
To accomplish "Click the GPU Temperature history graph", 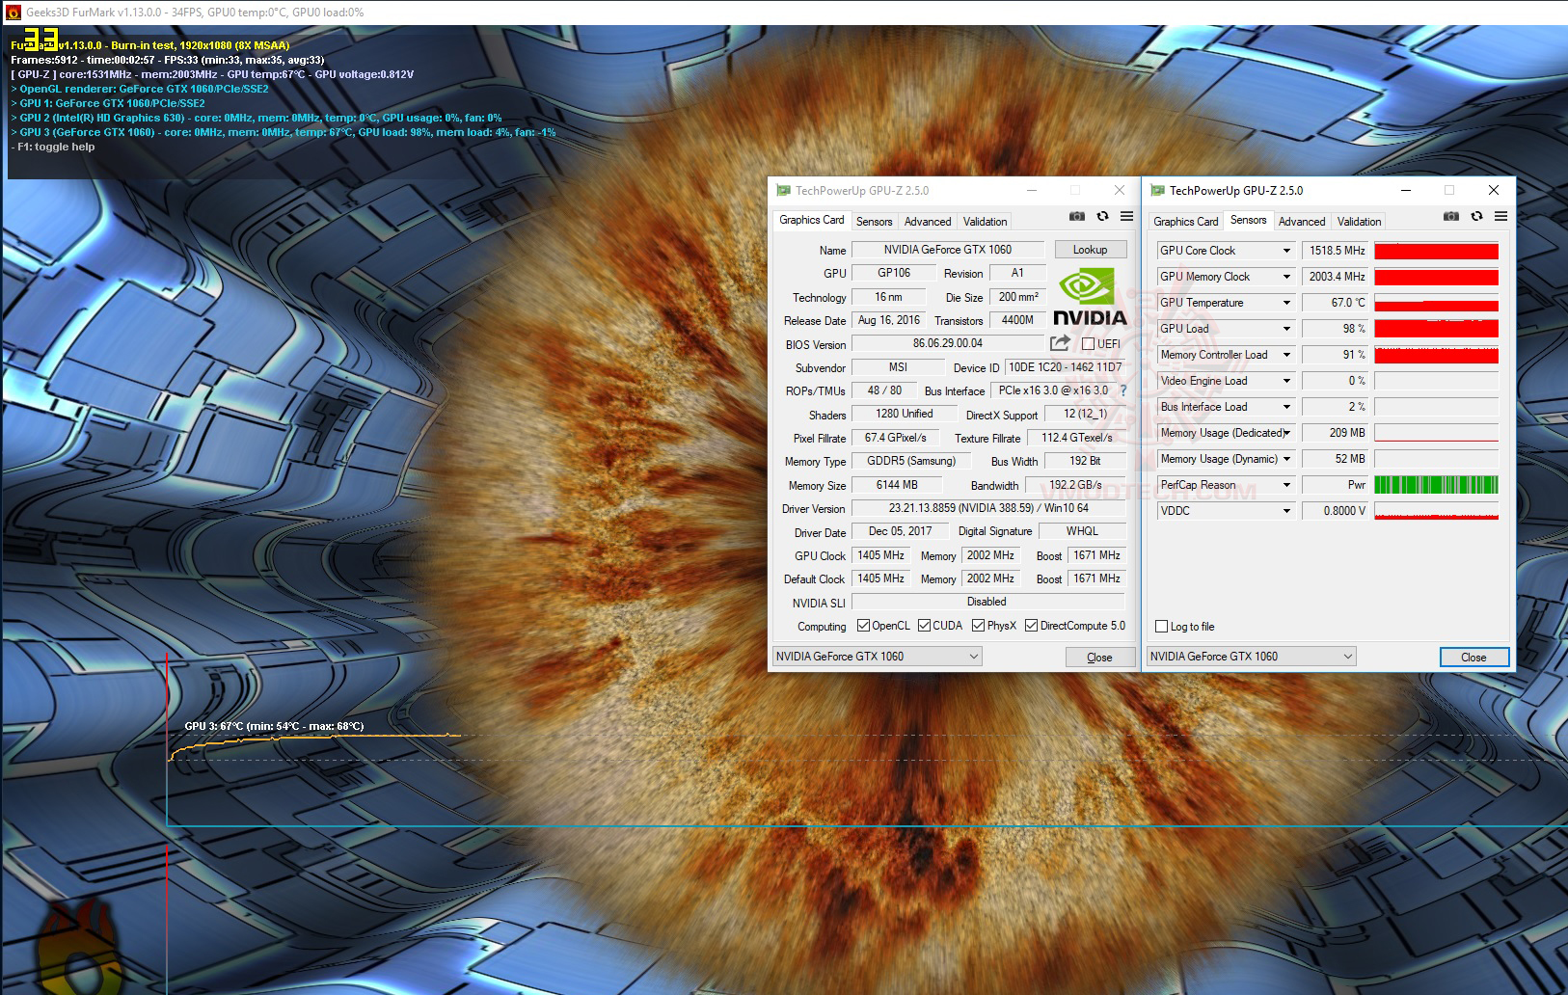I will tap(1436, 303).
